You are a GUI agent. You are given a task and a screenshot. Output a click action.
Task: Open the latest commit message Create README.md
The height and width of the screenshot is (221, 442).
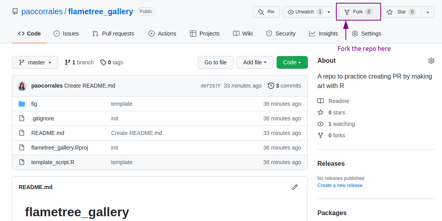pyautogui.click(x=90, y=86)
